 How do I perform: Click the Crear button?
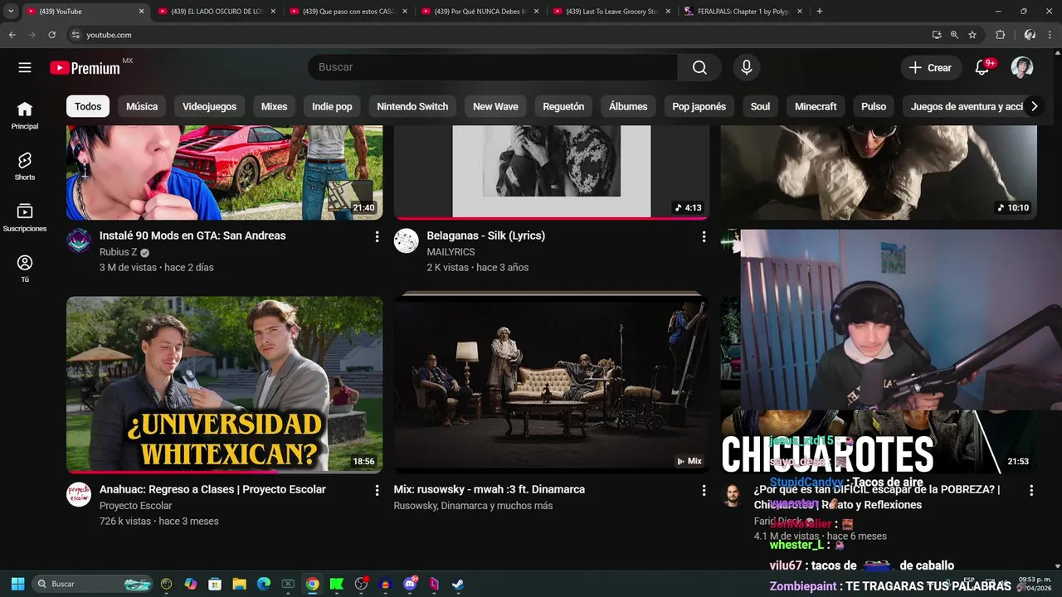coord(931,68)
